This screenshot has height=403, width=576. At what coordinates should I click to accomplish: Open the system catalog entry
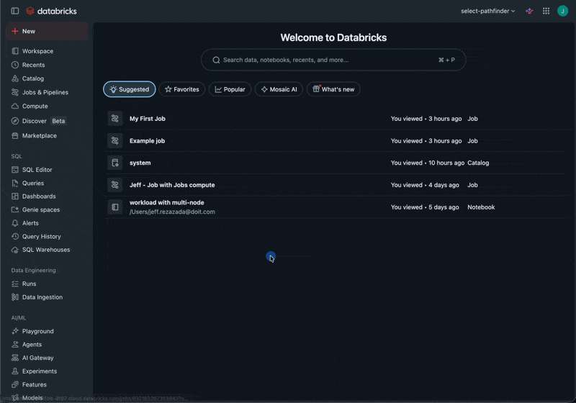335,163
